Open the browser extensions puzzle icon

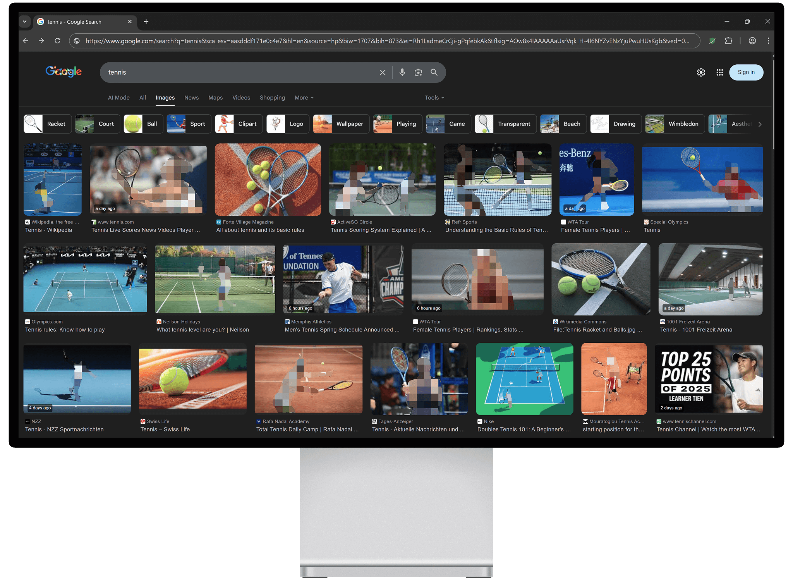pos(728,41)
